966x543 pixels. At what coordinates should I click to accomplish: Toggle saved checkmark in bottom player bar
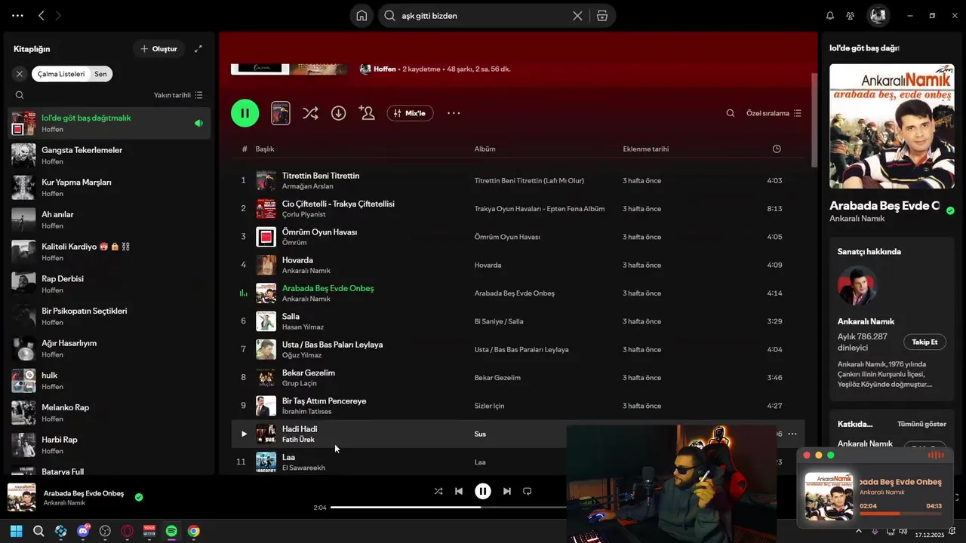(139, 497)
